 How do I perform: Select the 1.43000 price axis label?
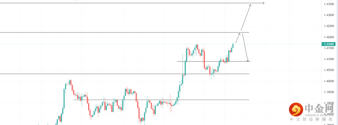330,15
